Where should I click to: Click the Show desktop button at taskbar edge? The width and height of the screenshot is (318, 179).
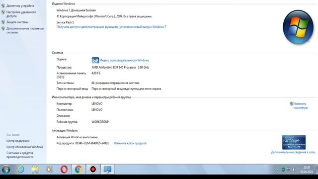click(317, 169)
